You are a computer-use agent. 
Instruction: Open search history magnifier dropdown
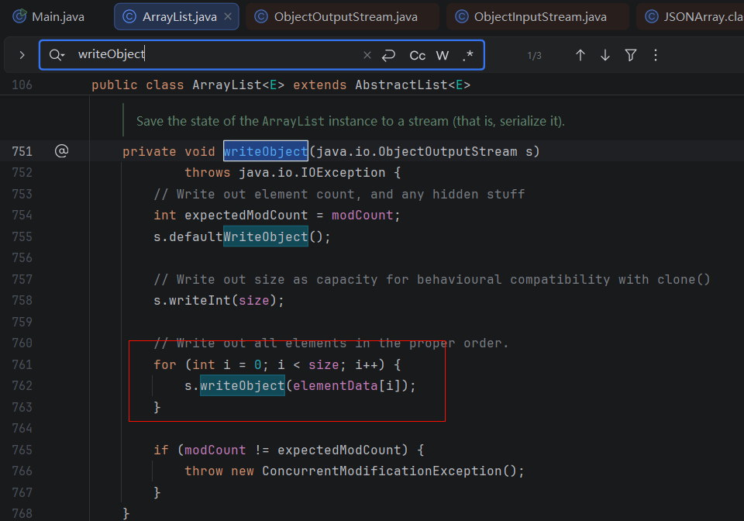57,55
